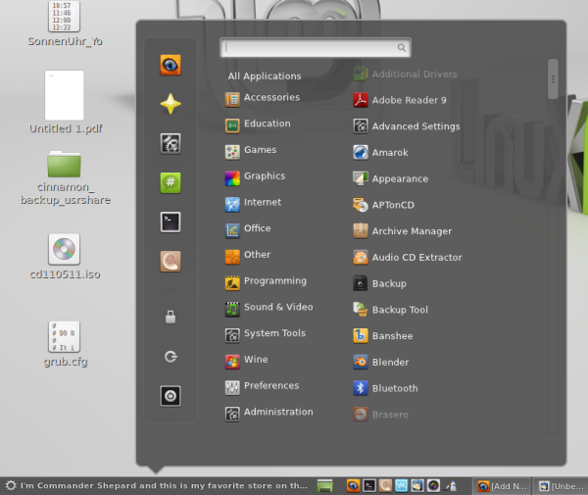Select the Wine category

click(247, 361)
